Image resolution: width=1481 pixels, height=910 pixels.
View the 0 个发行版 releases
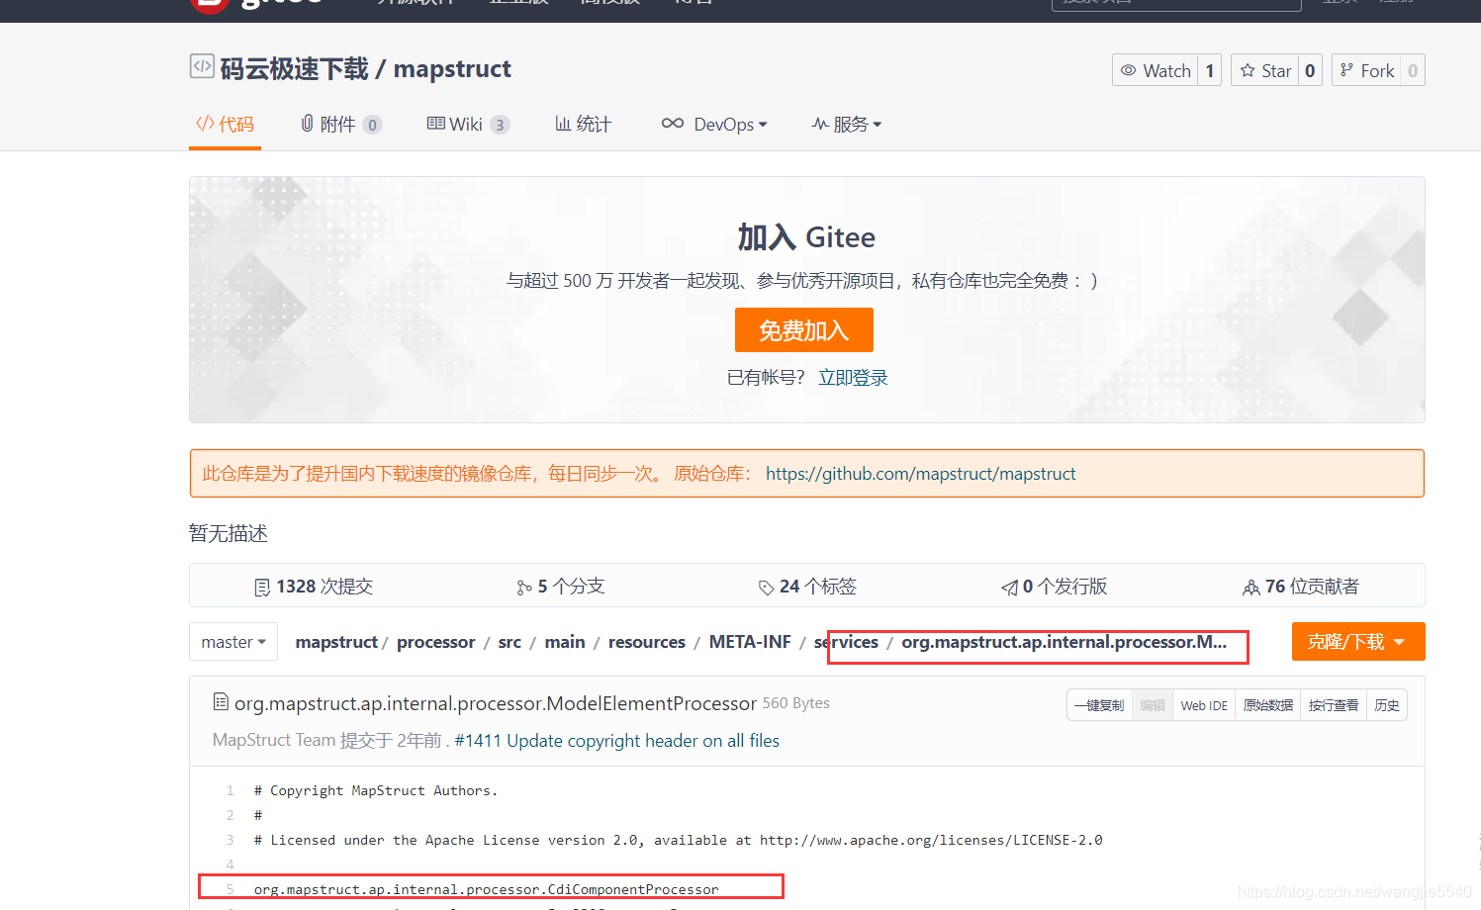coord(1054,587)
